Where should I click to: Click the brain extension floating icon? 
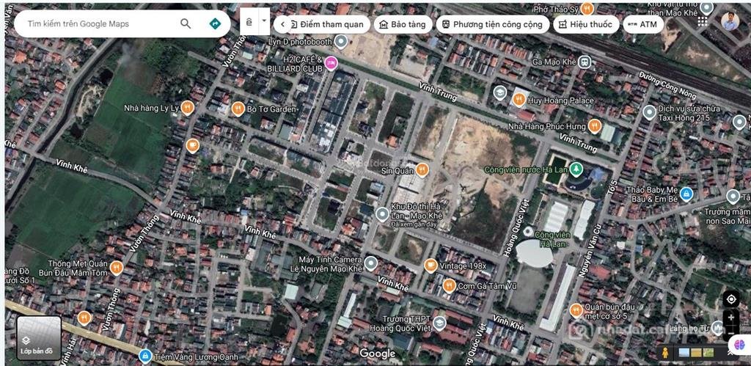click(x=739, y=344)
